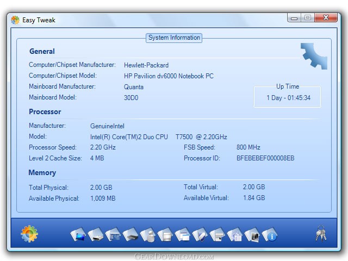Click the 30D0 mainboard model value

coord(131,98)
